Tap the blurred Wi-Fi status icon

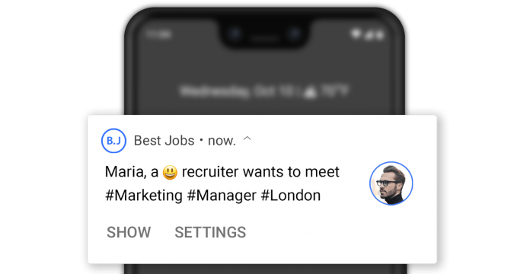coord(356,33)
